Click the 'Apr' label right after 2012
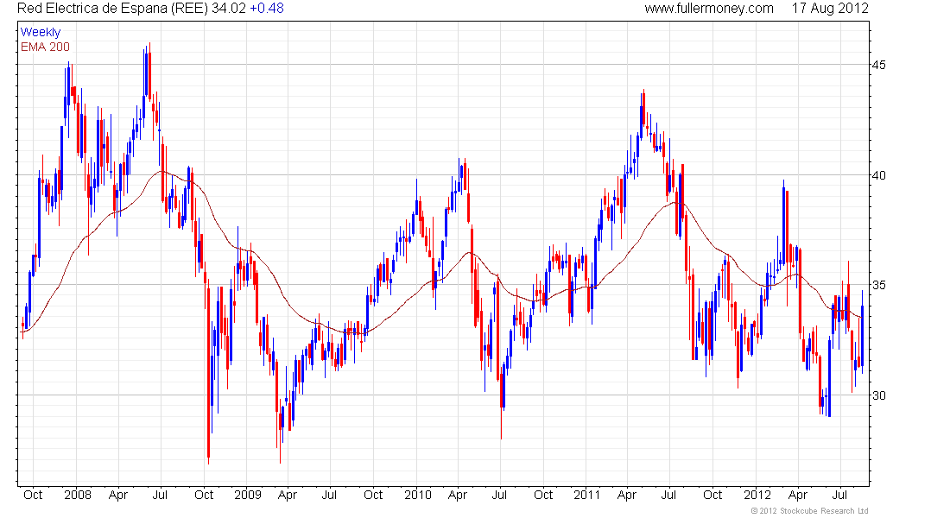The height and width of the screenshot is (518, 950). click(x=798, y=496)
